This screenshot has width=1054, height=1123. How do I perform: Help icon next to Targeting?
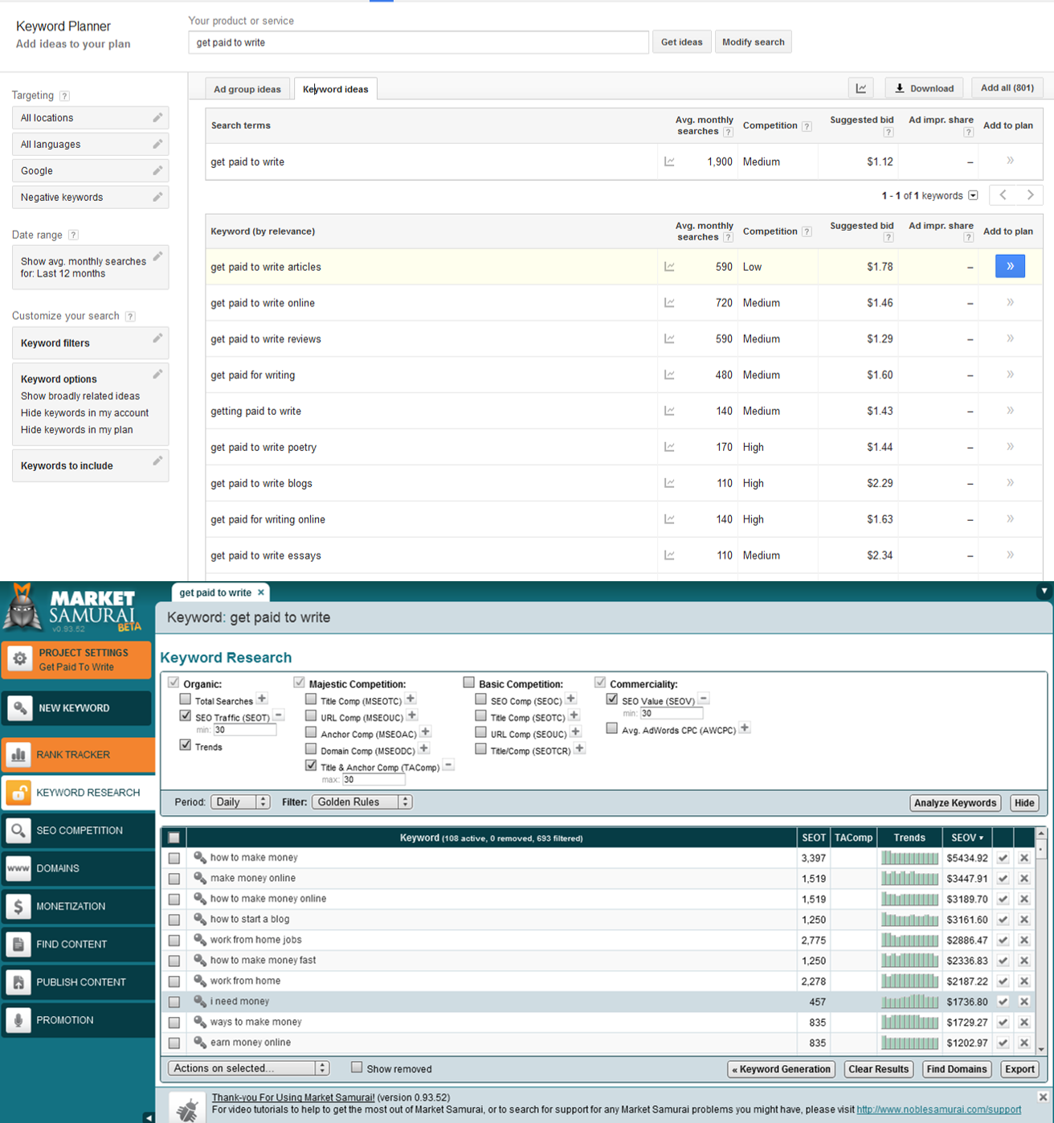point(64,96)
